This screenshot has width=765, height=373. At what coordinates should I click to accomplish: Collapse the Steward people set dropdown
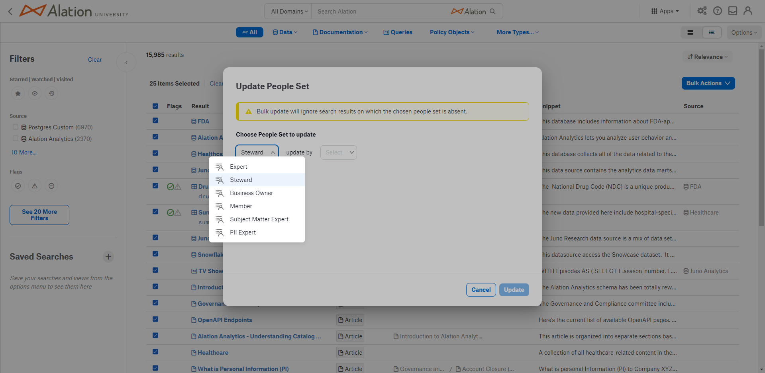(257, 152)
